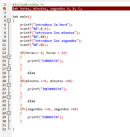Click the else keyword on line 25
This screenshot has height=137, width=130.
(x=31, y=101)
